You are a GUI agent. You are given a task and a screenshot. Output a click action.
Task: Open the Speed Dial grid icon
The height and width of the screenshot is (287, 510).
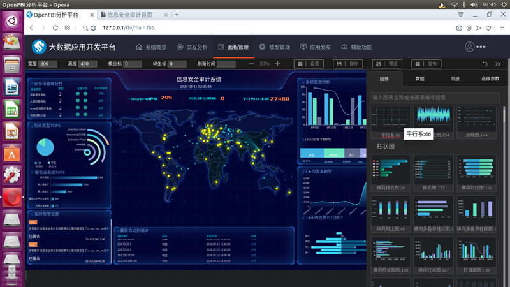(x=68, y=27)
